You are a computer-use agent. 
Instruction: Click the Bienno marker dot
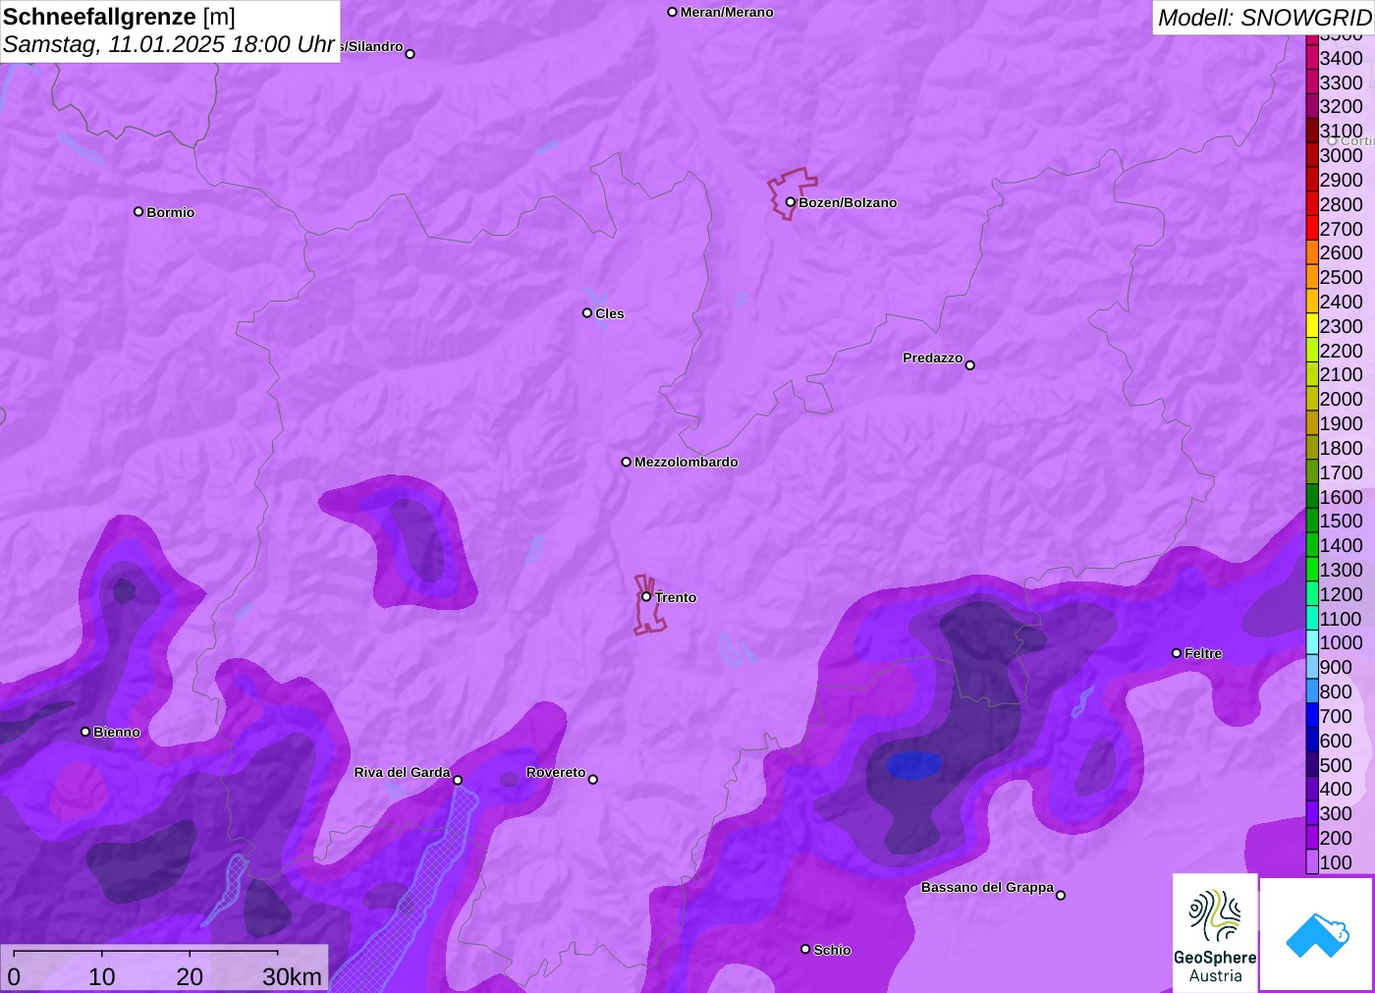[x=85, y=732]
